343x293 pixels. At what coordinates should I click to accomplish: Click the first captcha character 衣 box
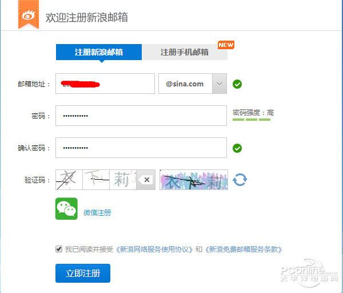click(69, 180)
